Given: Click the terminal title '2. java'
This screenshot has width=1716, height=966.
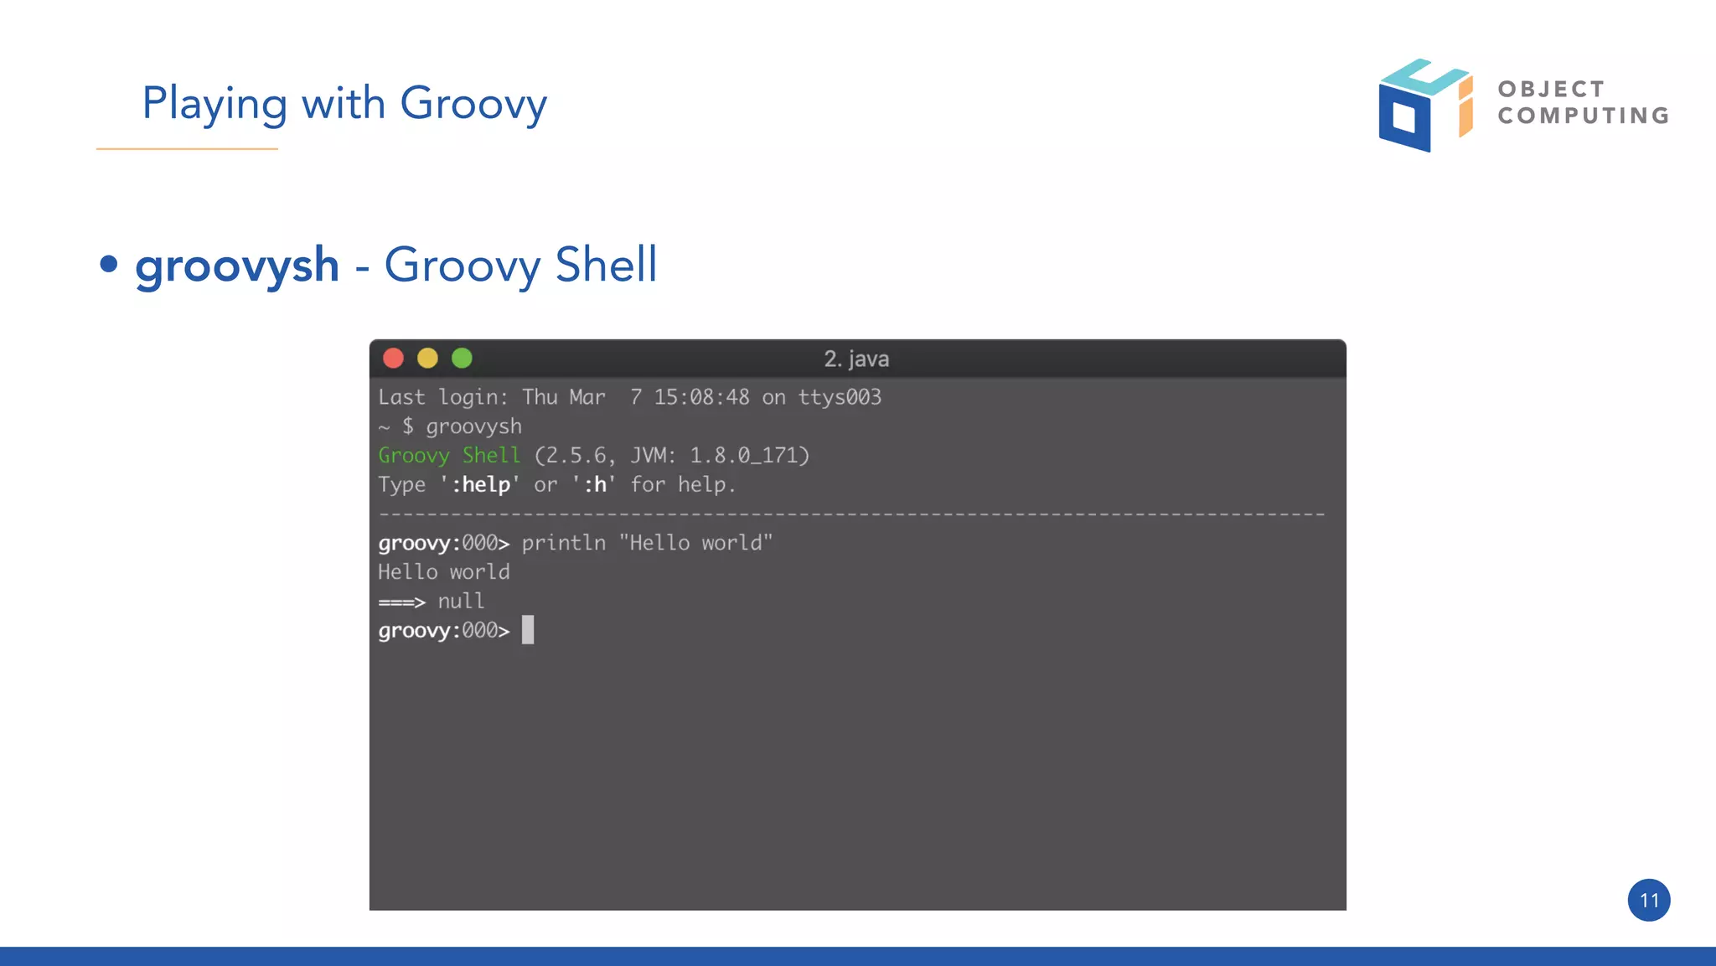Looking at the screenshot, I should 856,359.
